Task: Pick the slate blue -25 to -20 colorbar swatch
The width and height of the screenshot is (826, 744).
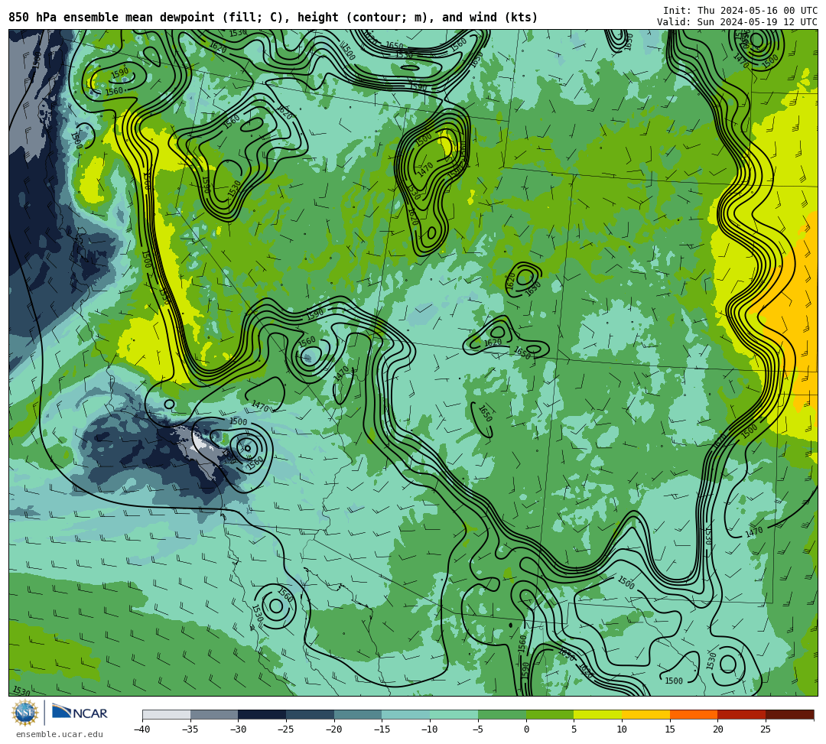Action: (311, 714)
